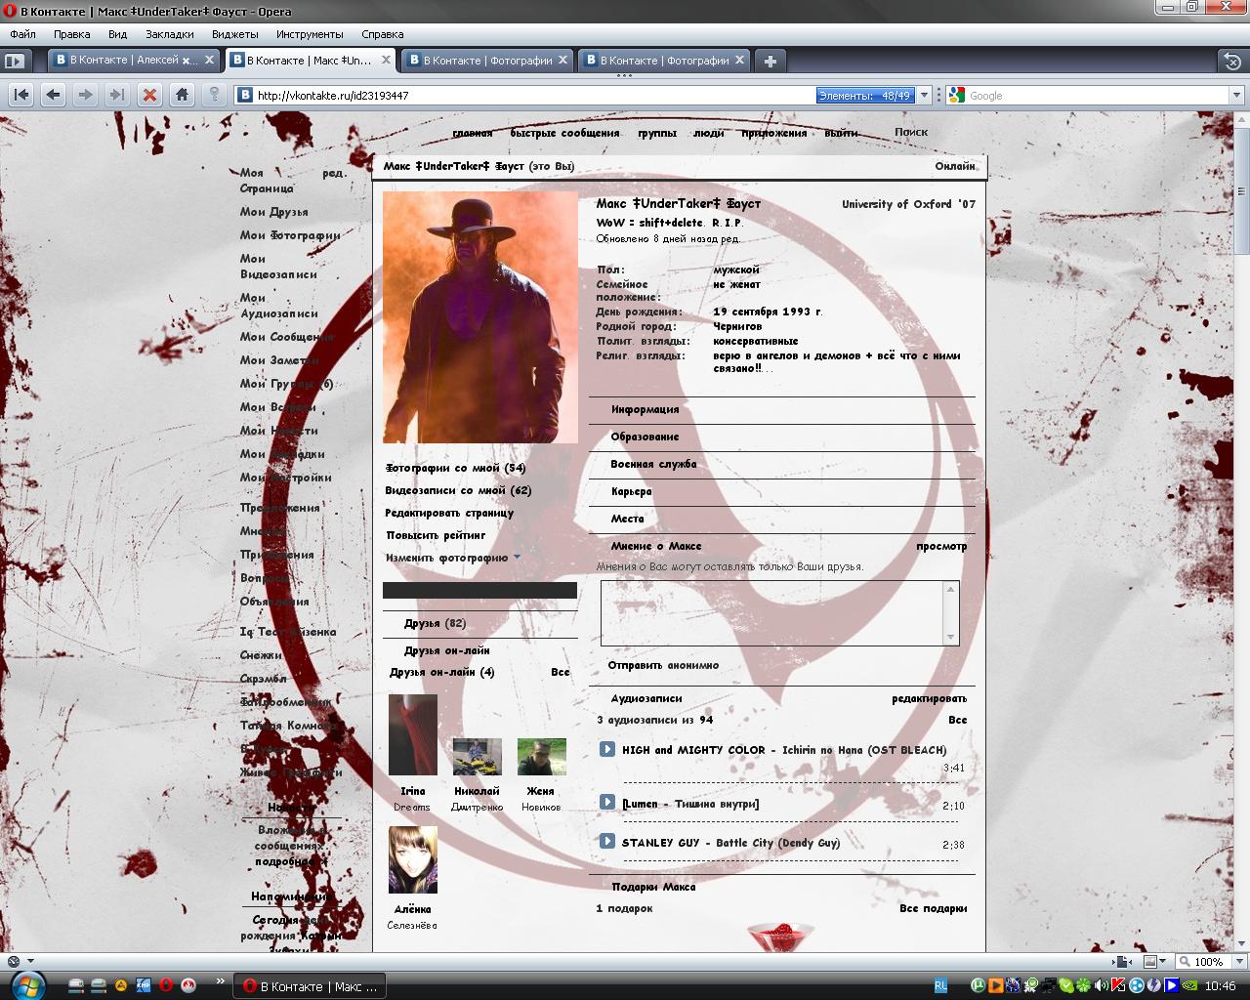The height and width of the screenshot is (1000, 1250).
Task: Click the Opera view mode icon in status bar
Action: (x=1150, y=962)
